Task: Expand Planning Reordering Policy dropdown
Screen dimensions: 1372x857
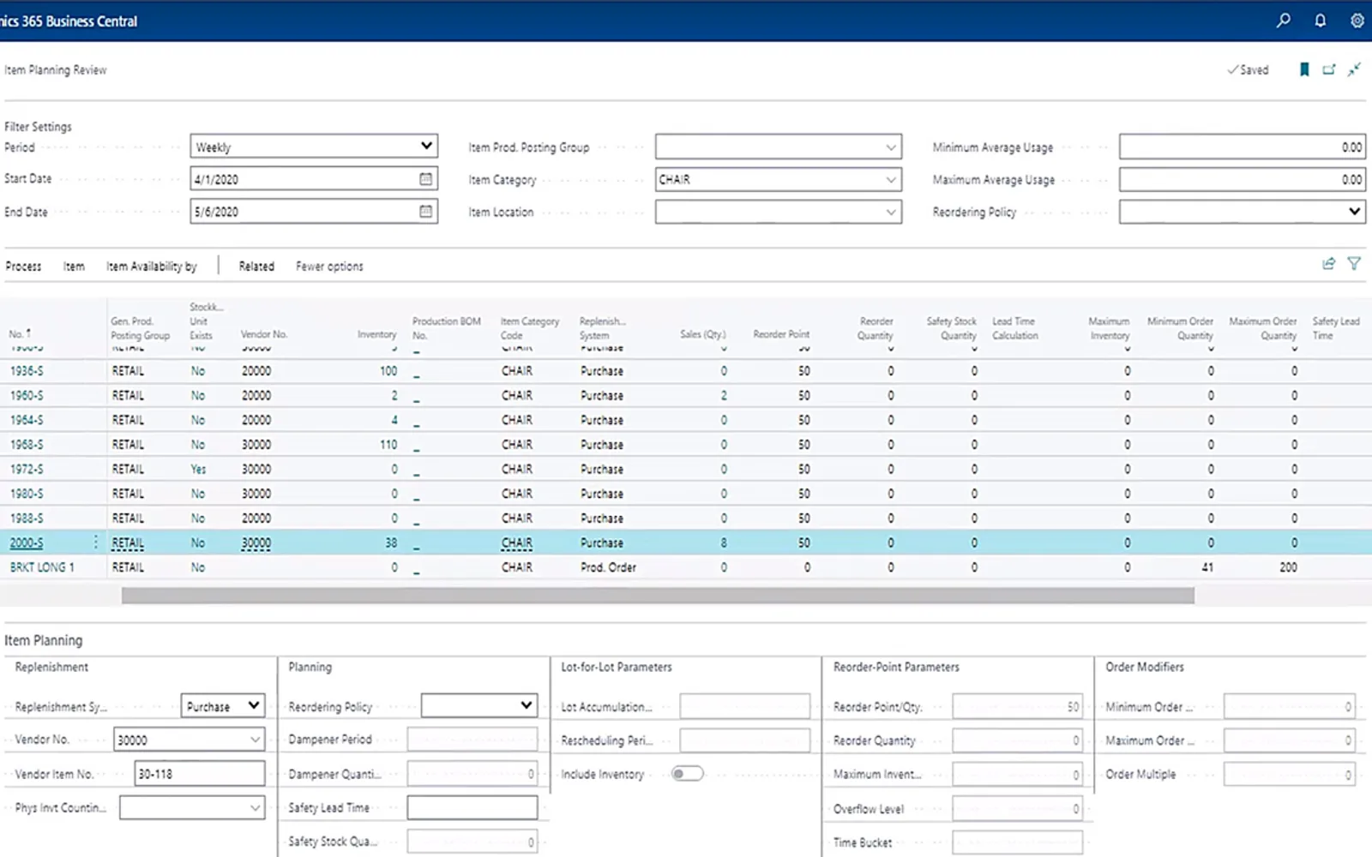Action: coord(527,705)
